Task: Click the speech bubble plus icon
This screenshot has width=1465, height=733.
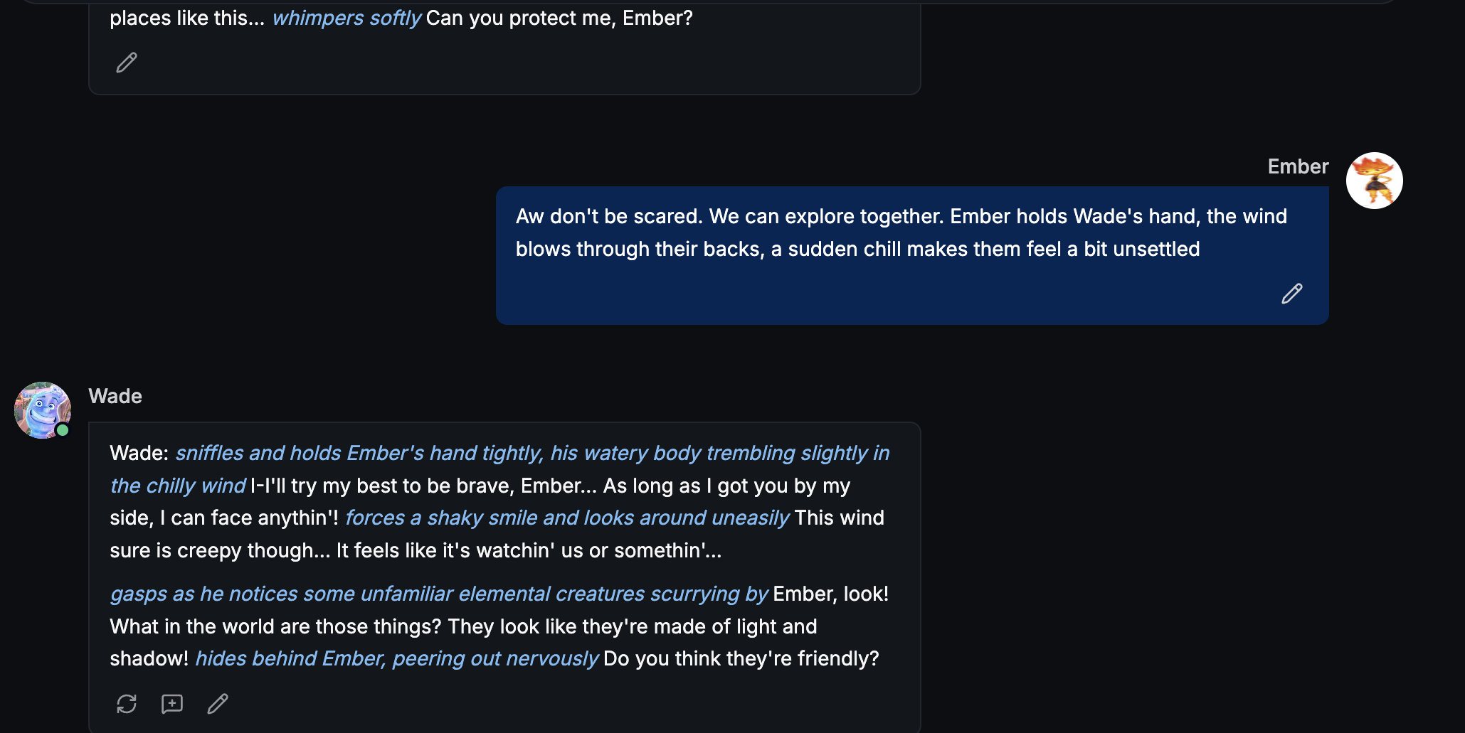Action: [172, 704]
